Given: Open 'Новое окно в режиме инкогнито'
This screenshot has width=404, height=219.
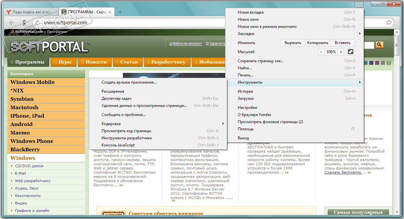Looking at the screenshot, I should point(294,27).
